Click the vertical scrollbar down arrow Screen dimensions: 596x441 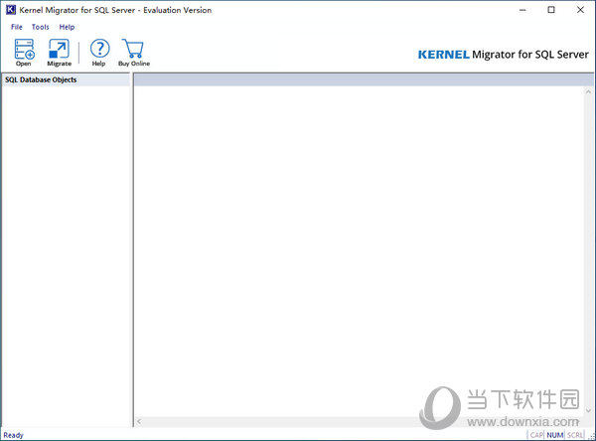588,410
